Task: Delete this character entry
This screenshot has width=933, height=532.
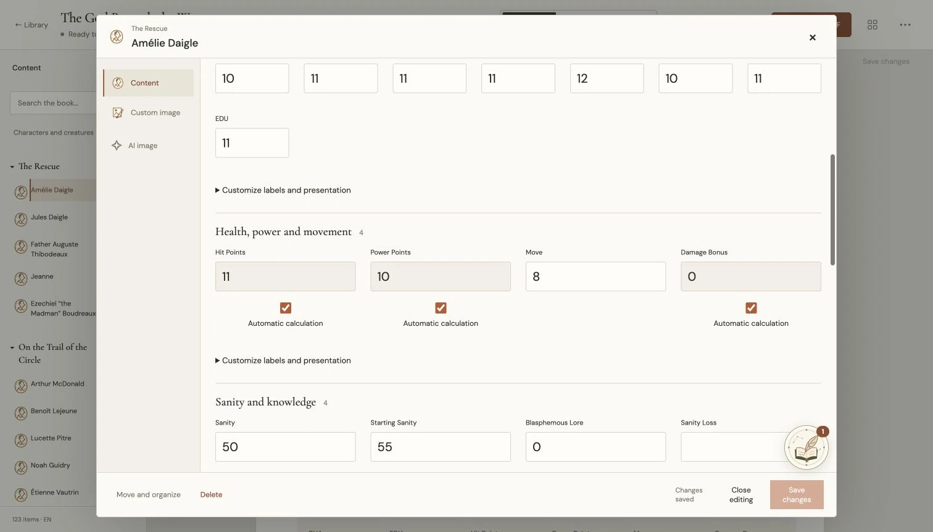Action: (211, 495)
